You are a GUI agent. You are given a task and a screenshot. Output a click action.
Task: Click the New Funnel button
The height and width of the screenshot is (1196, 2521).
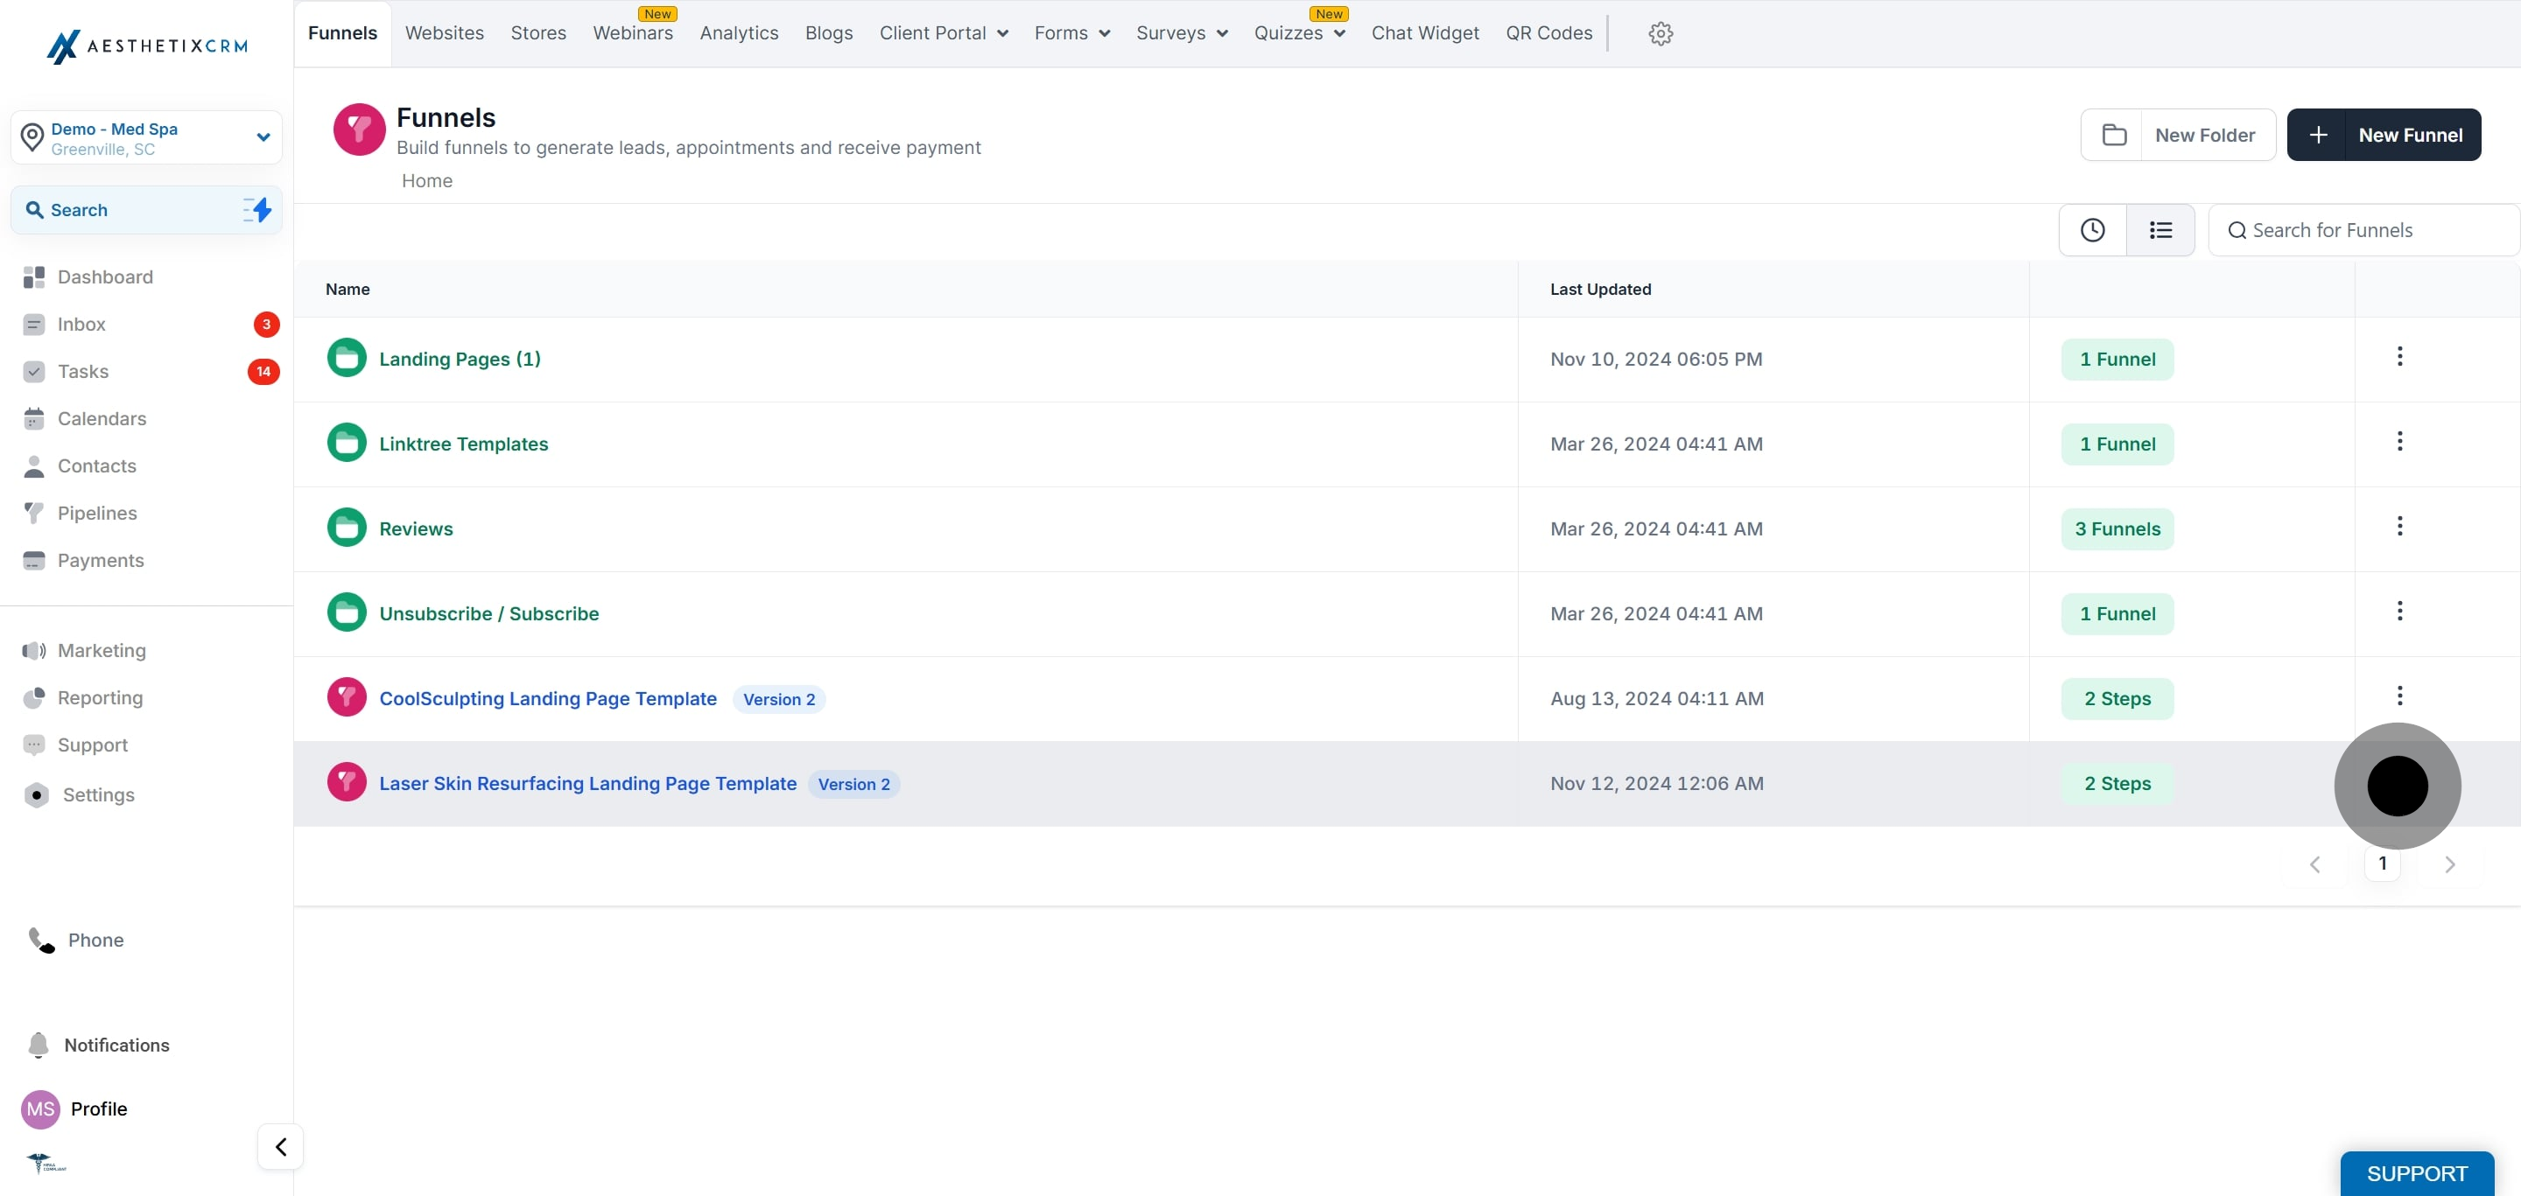pos(2383,135)
